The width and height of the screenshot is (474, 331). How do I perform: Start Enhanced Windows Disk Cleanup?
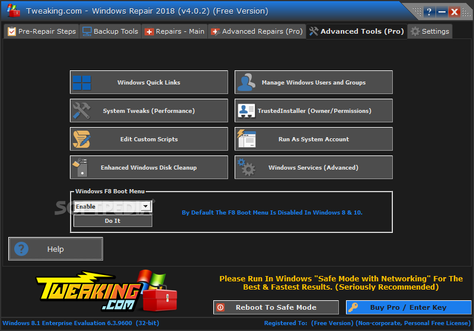coord(149,167)
